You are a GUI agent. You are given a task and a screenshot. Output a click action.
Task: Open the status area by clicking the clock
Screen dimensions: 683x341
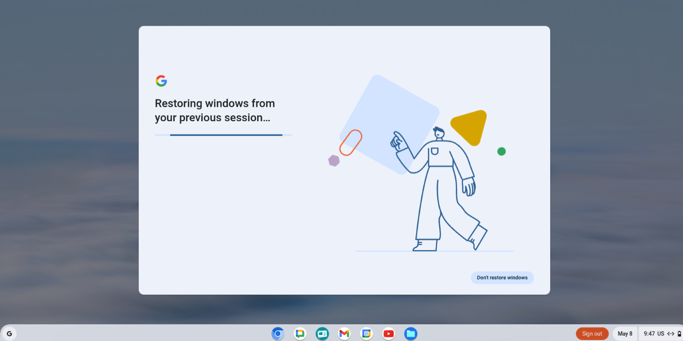click(649, 334)
